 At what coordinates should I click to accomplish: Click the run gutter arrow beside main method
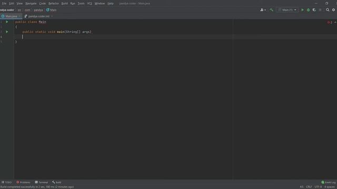tap(7, 31)
